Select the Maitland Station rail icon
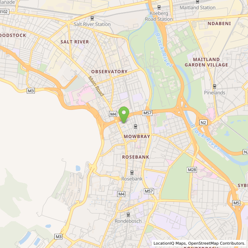248x248 pixels. click(x=197, y=2)
